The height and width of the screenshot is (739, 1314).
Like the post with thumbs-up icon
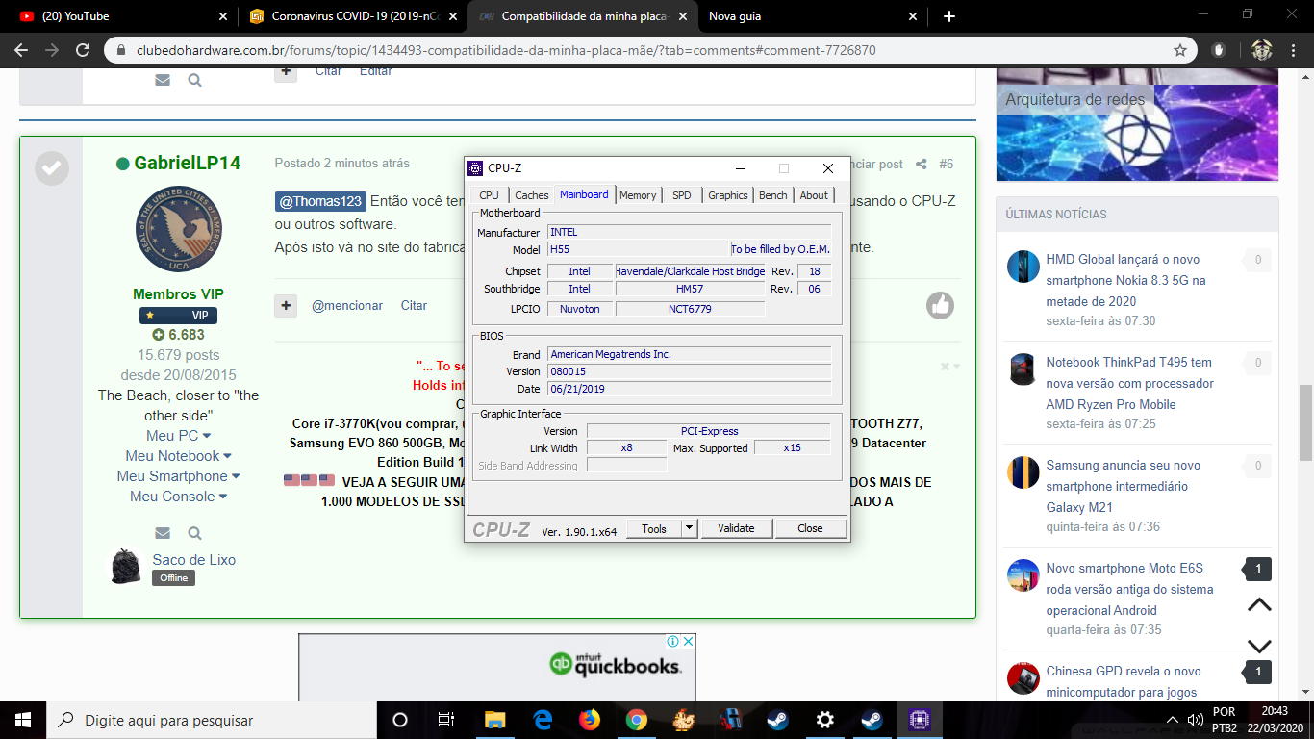pos(940,305)
